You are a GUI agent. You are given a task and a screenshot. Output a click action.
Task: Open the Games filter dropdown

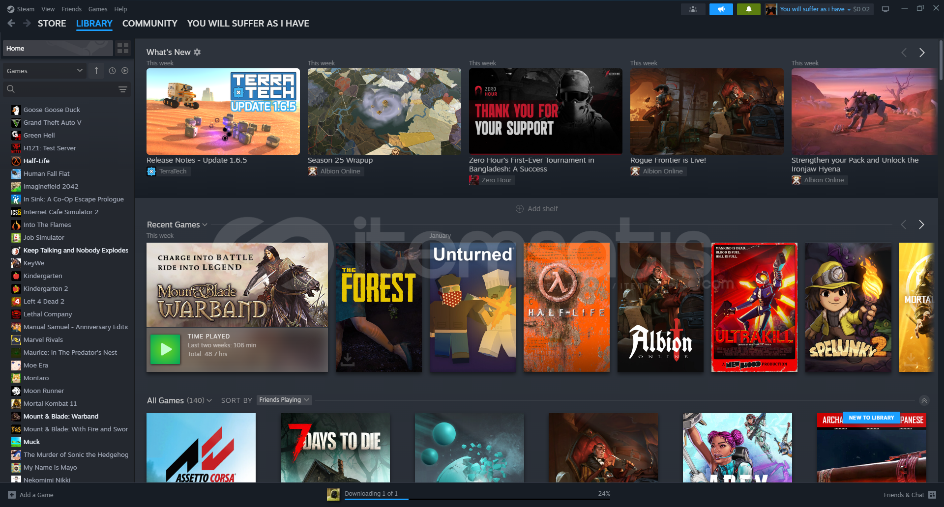pyautogui.click(x=44, y=71)
